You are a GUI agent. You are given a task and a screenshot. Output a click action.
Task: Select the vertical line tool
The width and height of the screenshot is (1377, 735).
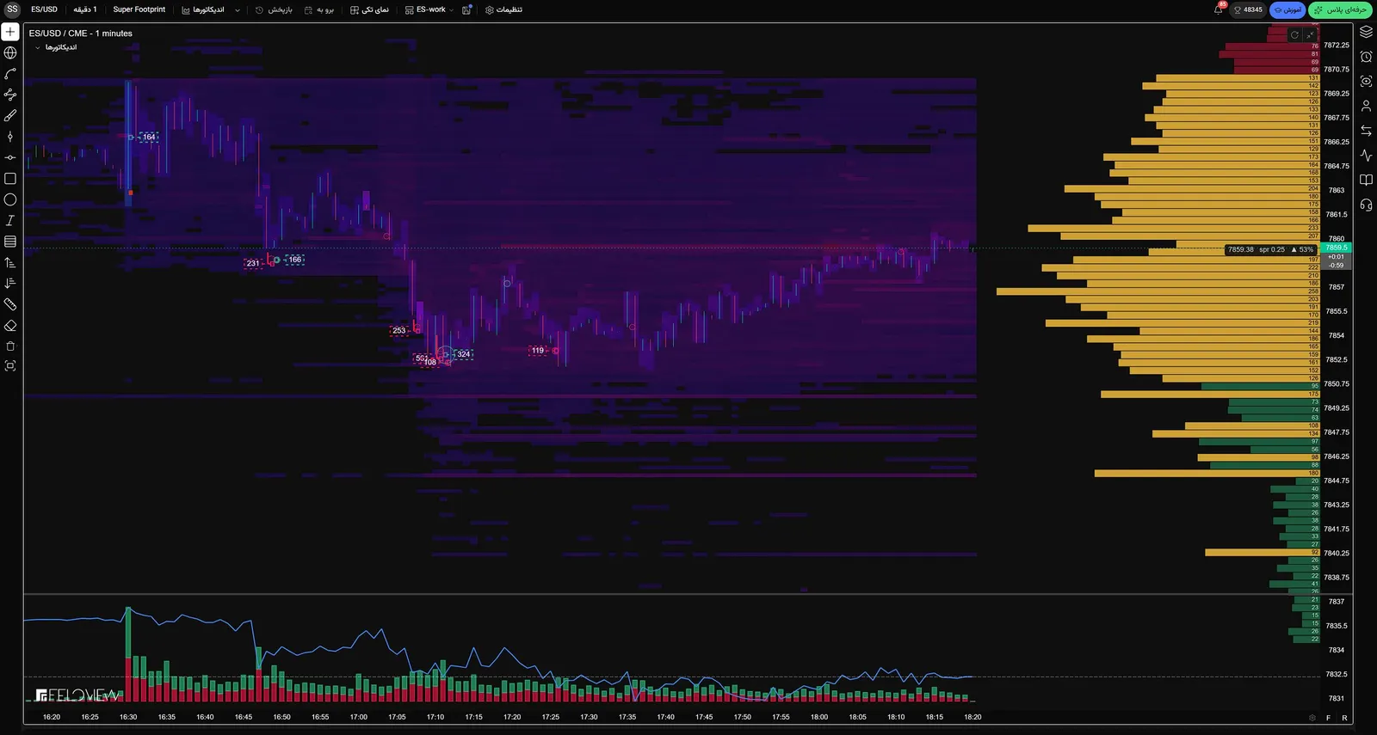pyautogui.click(x=10, y=137)
